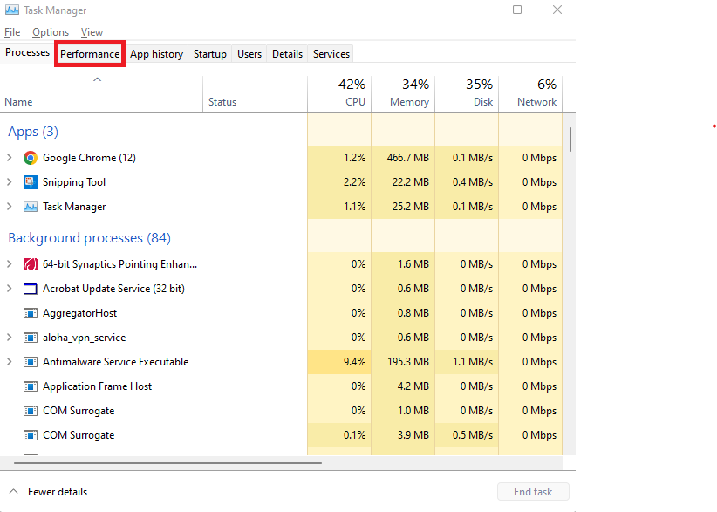Select the AggregatorHost process icon
This screenshot has height=512, width=717.
(x=31, y=314)
